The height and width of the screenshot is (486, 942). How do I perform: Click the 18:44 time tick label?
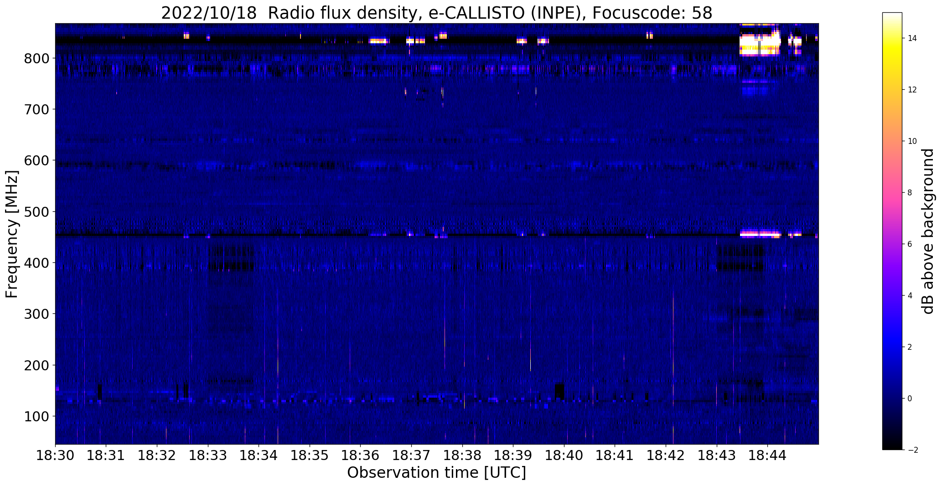768,455
